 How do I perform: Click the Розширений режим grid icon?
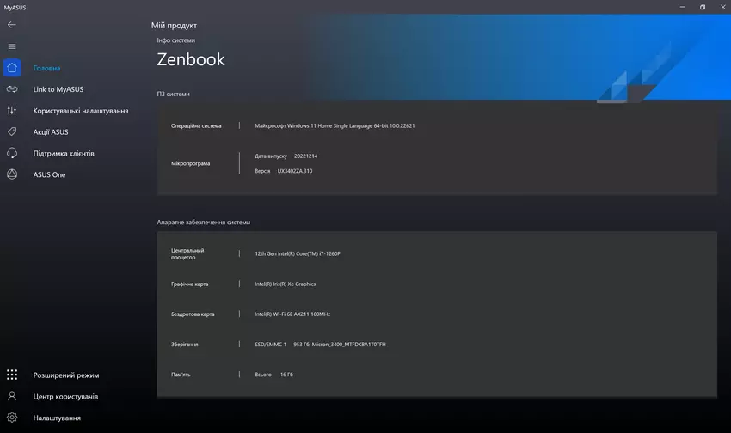coord(12,375)
